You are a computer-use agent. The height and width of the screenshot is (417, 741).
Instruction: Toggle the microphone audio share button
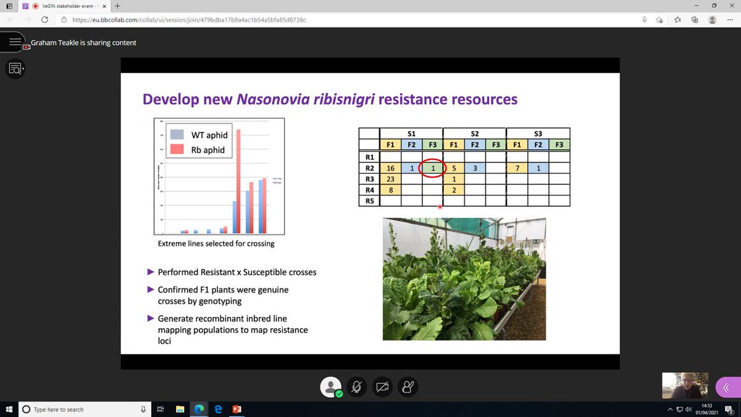click(x=356, y=387)
